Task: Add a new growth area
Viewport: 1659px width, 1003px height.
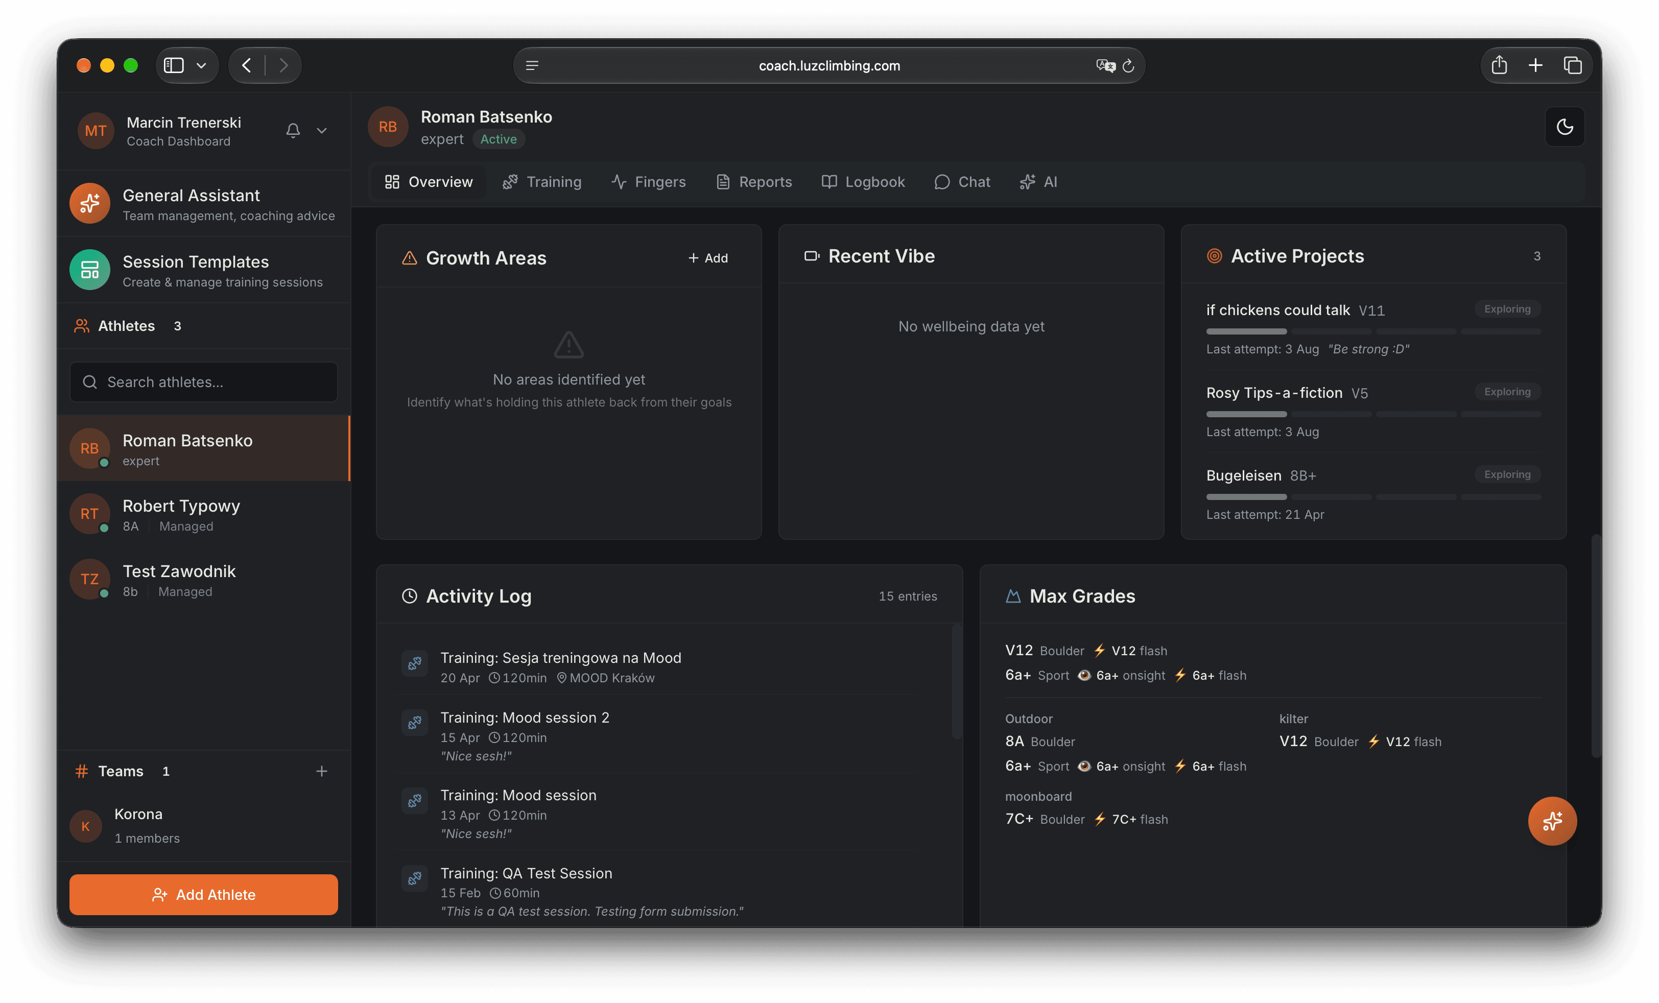Action: pos(707,258)
